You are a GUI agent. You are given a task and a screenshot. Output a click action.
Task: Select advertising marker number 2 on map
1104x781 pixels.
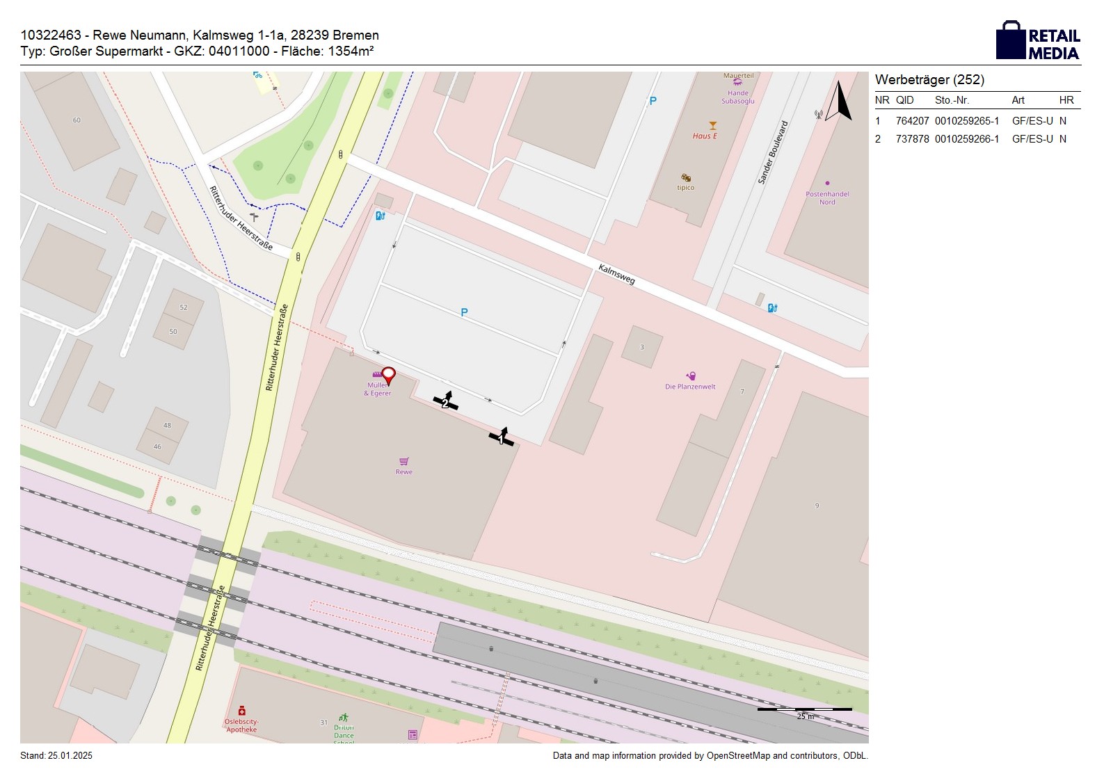tap(446, 401)
